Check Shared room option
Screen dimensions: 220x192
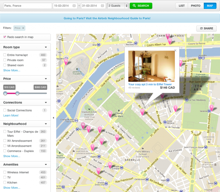coord(5,65)
